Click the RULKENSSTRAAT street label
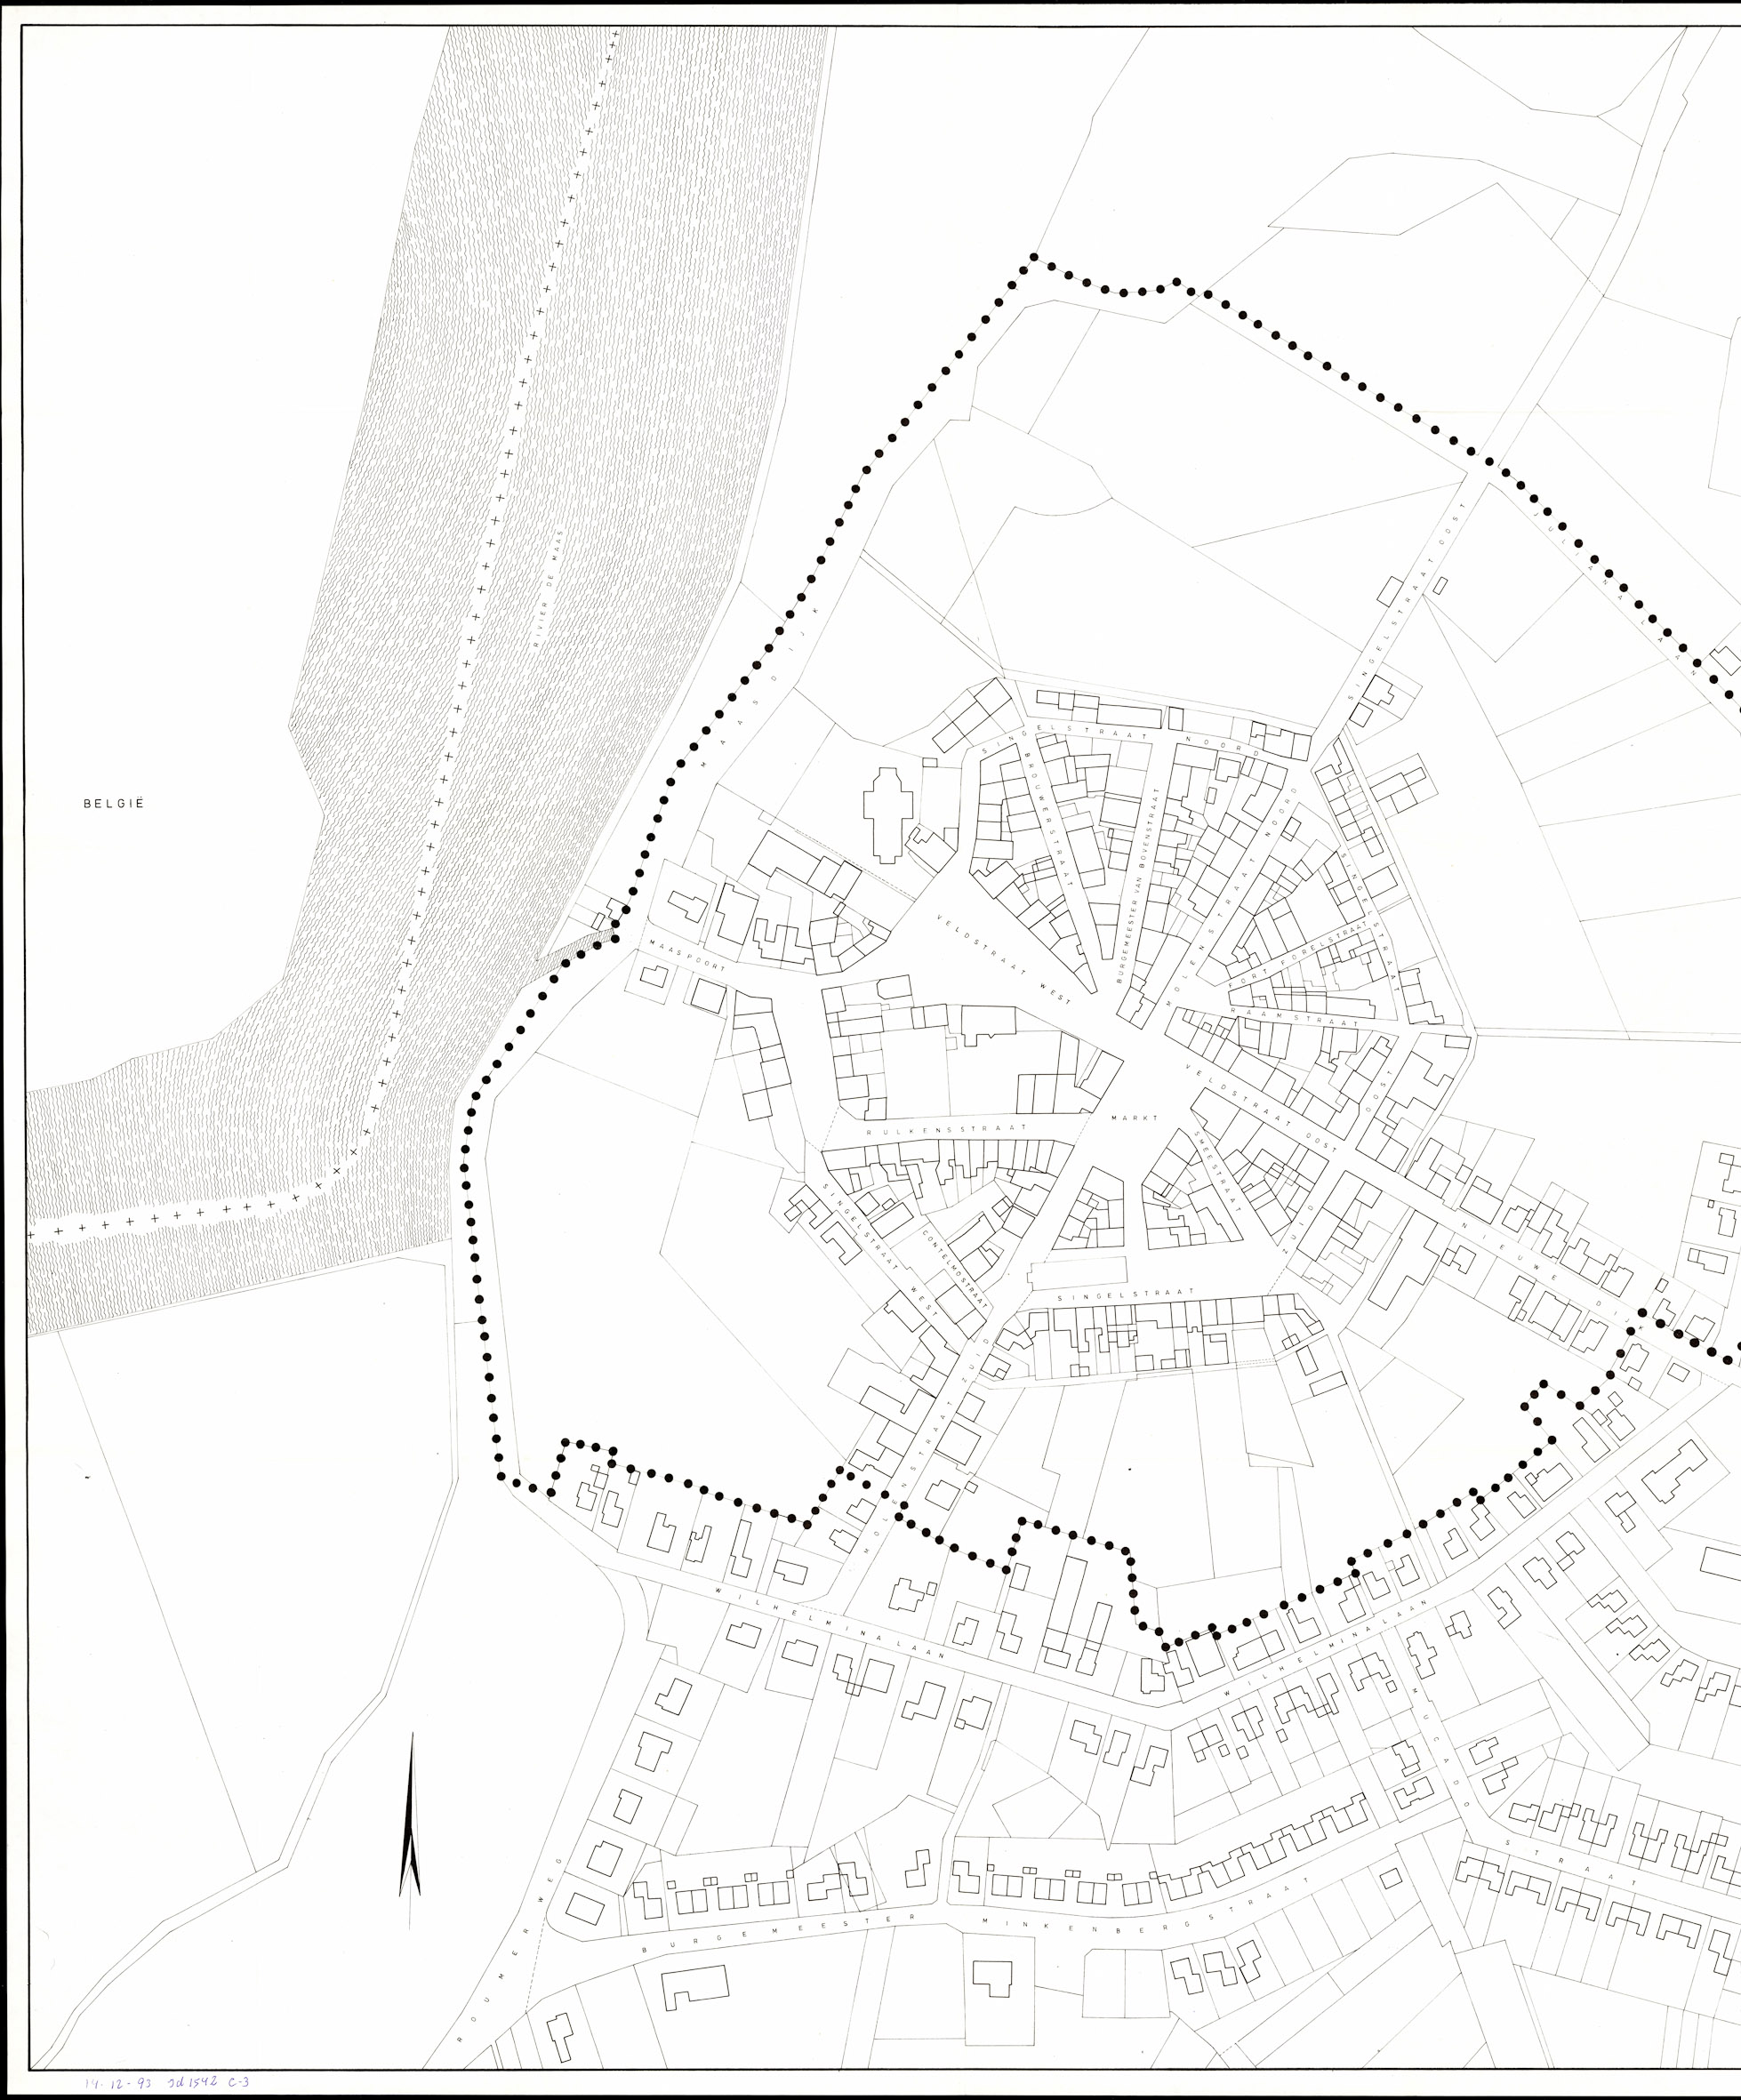 [x=946, y=1129]
